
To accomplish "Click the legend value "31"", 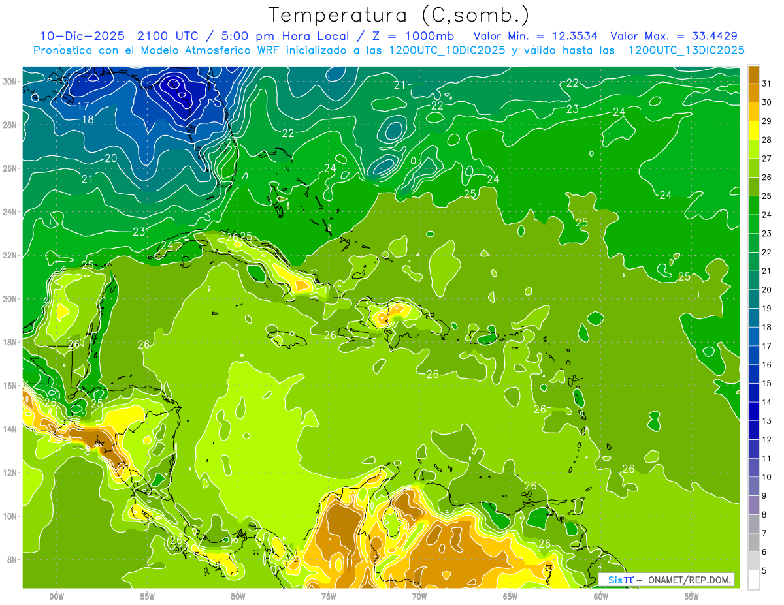I will point(767,84).
